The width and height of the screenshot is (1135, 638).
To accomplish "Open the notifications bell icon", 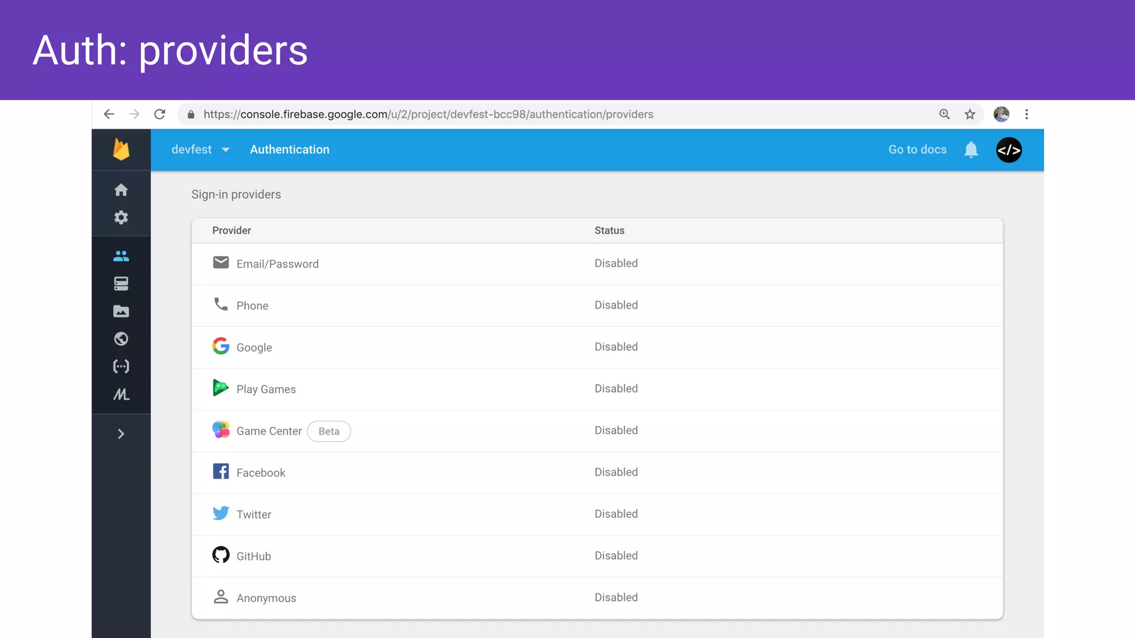I will click(x=971, y=150).
